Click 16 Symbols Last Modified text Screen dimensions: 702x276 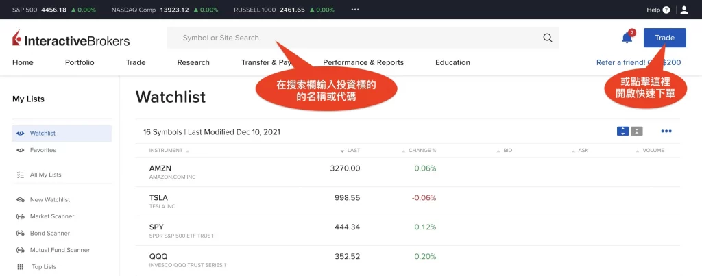pos(212,132)
